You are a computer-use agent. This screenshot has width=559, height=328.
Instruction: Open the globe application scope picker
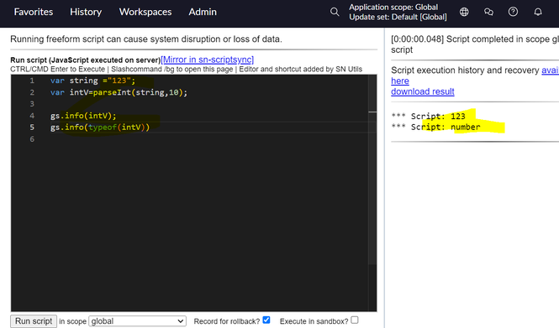tap(464, 12)
